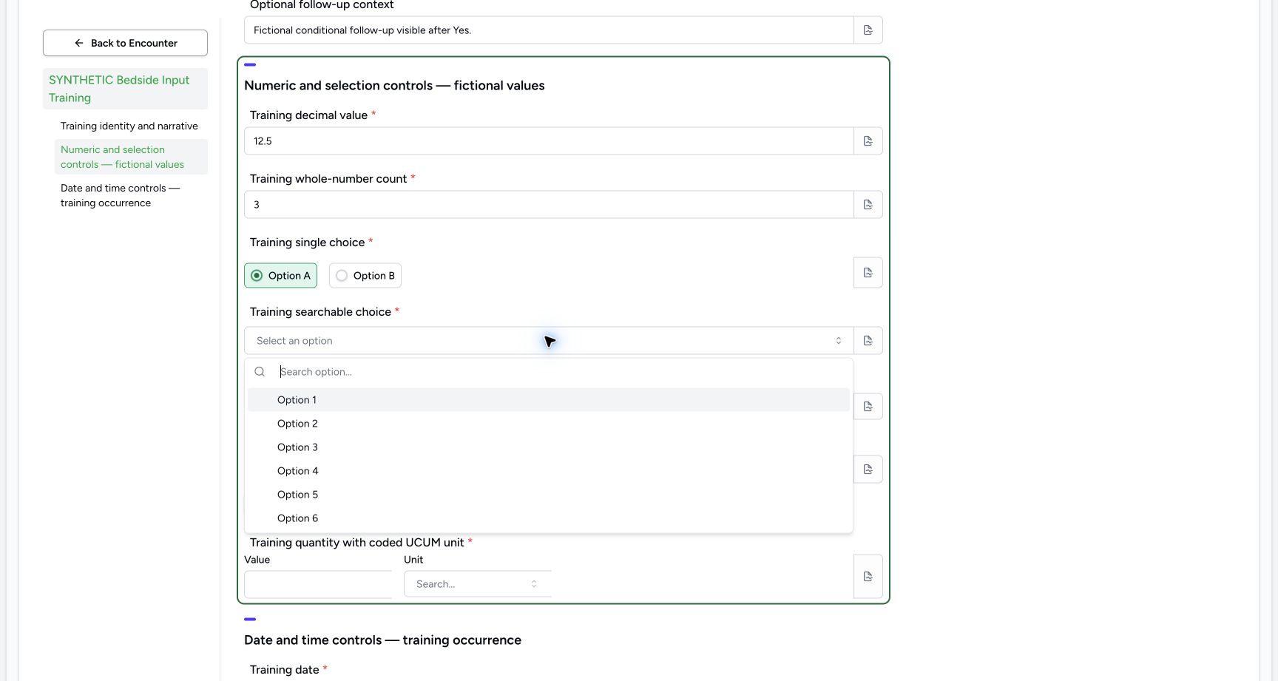Image resolution: width=1278 pixels, height=681 pixels.
Task: Click the quantity Value input field
Action: (x=318, y=584)
